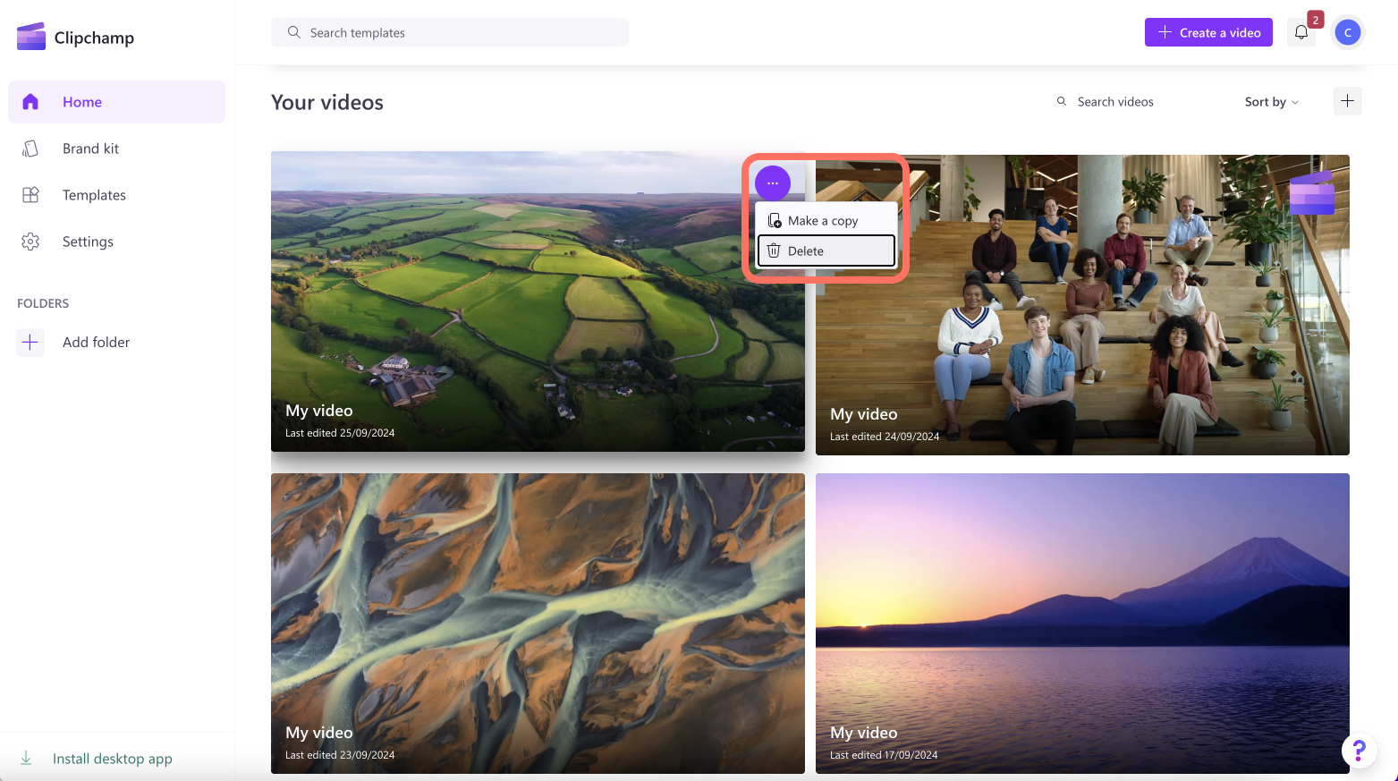
Task: Click 'Last edited 17/09/2024' text
Action: coord(884,755)
